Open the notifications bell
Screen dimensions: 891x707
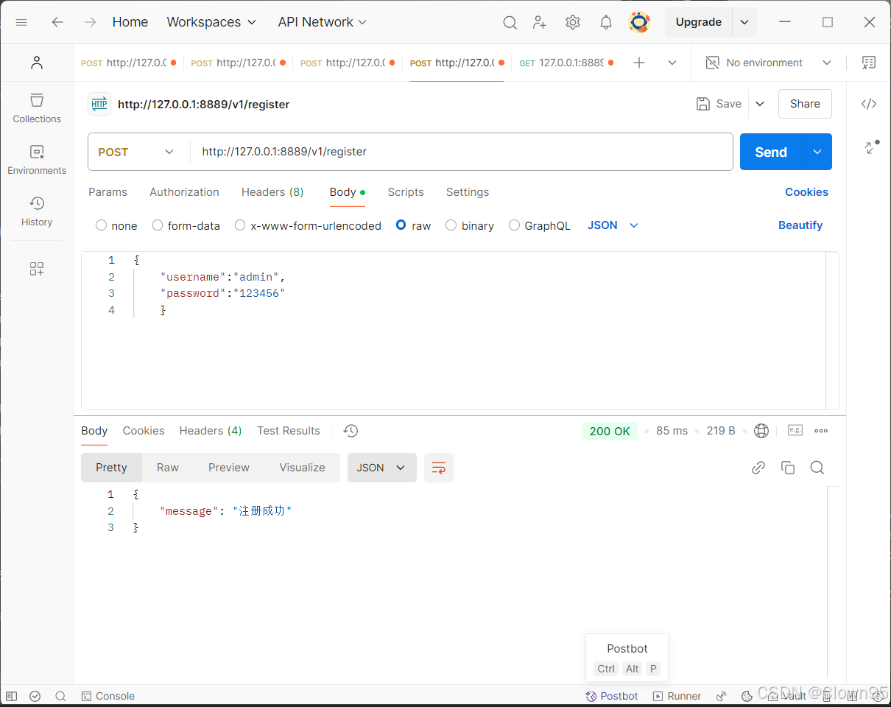(x=606, y=22)
